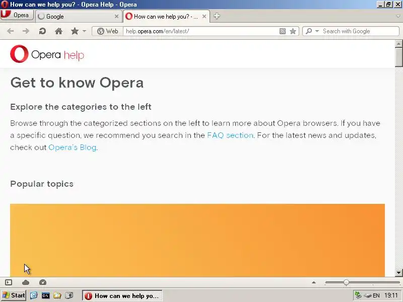This screenshot has height=302, width=403.
Task: Launch Internet Explorer from quick launch
Action: click(34, 295)
